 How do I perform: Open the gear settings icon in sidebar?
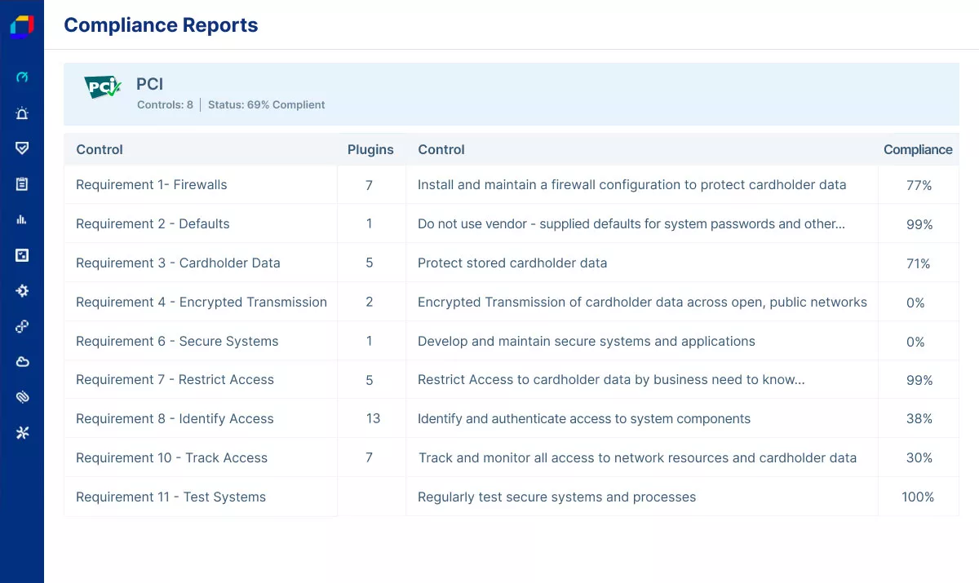click(x=22, y=290)
